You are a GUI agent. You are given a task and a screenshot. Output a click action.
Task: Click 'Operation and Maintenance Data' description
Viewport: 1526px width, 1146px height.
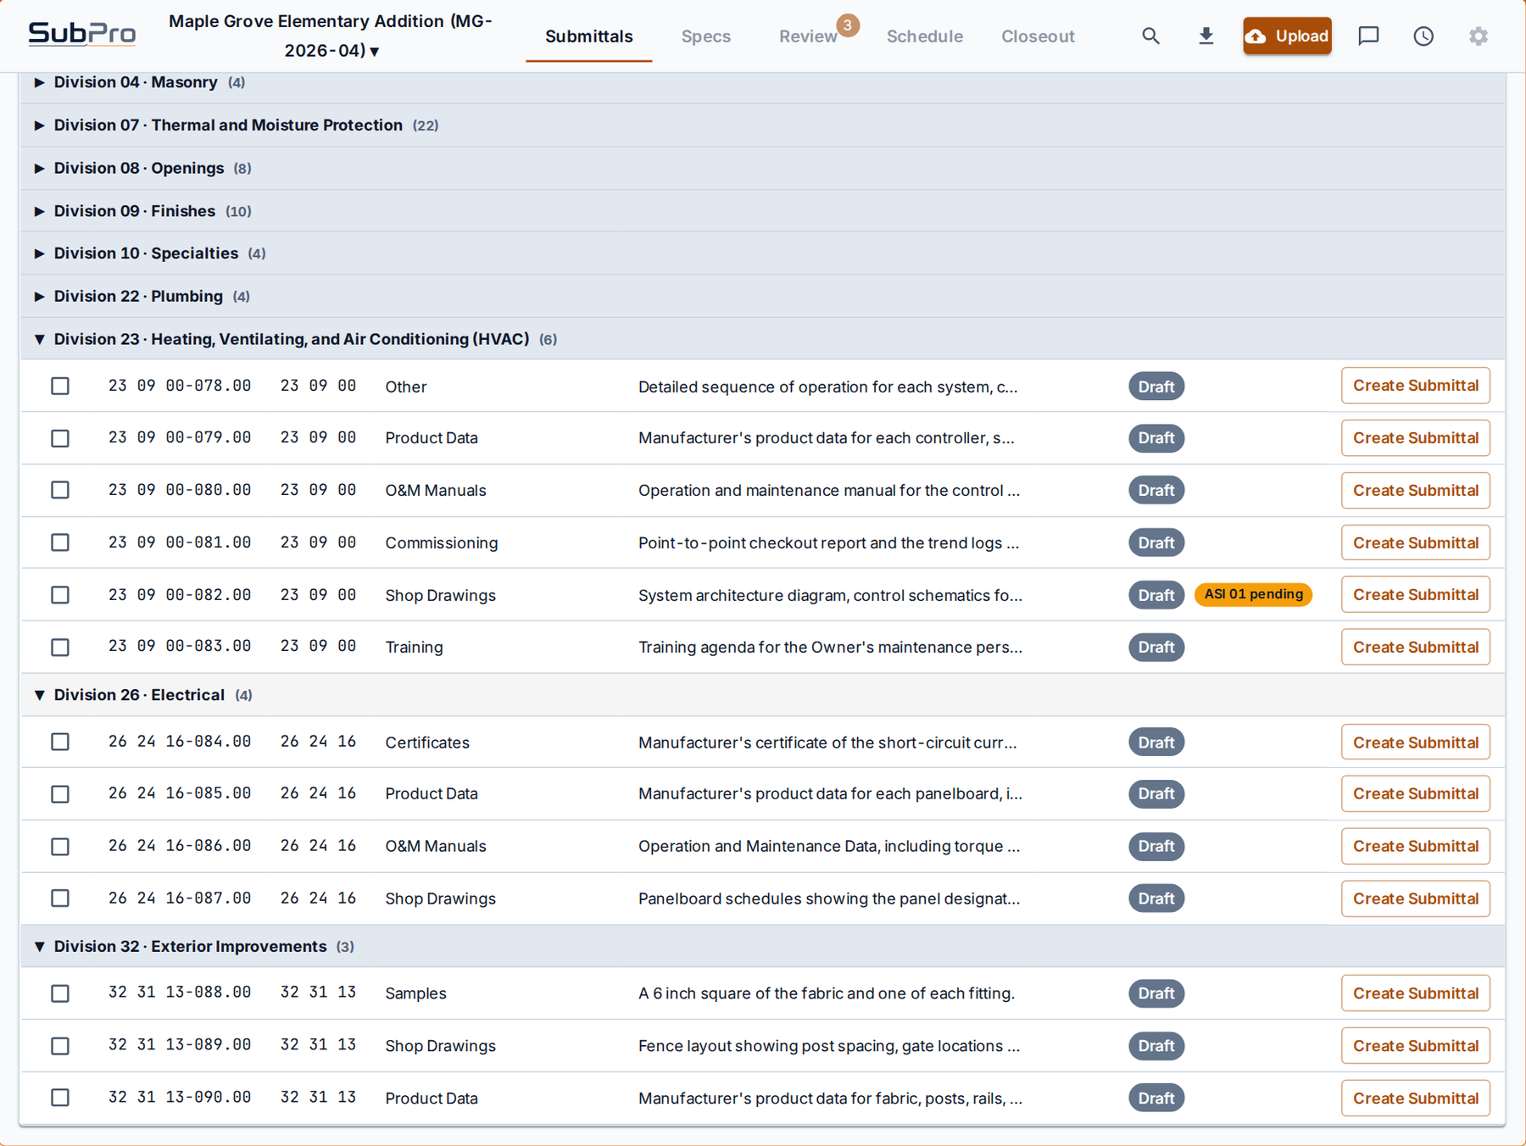coord(828,846)
